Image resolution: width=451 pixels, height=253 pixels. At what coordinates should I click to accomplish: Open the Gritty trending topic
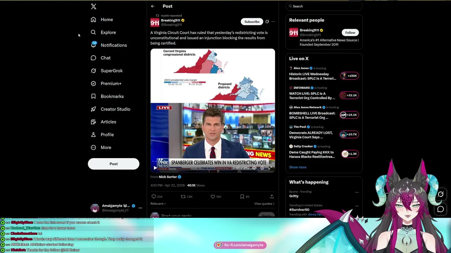294,196
